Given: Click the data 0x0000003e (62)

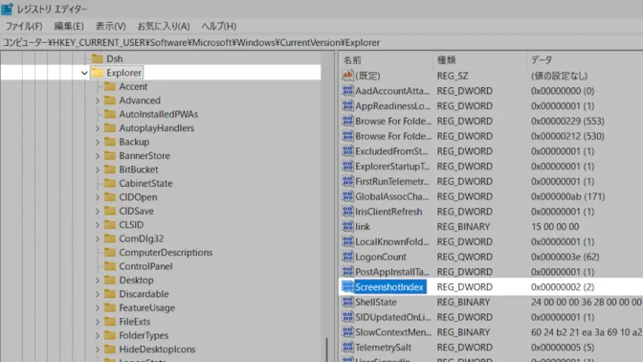Looking at the screenshot, I should pyautogui.click(x=565, y=257).
